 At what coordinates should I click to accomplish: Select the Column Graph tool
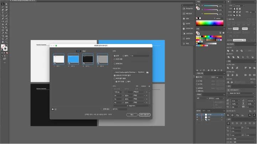pyautogui.click(x=6, y=36)
